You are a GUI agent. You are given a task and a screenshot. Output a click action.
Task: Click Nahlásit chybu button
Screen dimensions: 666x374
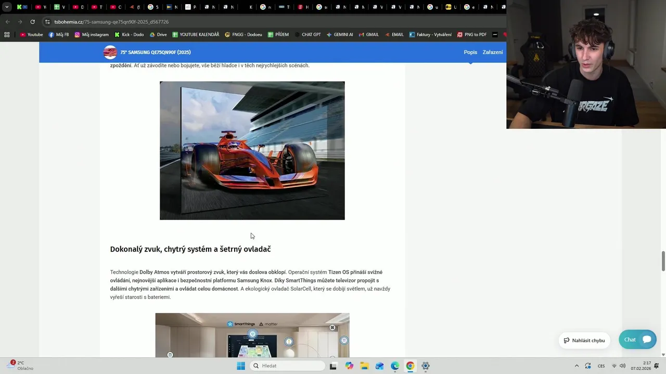point(584,340)
